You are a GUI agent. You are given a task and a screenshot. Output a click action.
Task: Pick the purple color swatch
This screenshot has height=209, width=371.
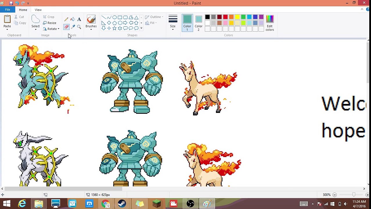261,17
